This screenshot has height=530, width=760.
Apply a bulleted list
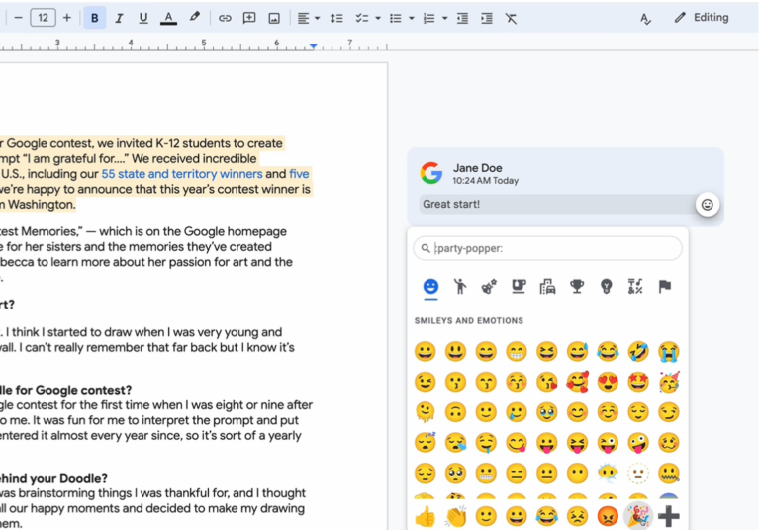pos(396,18)
